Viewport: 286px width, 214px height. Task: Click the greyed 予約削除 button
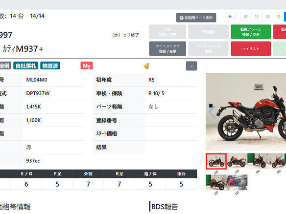point(209,32)
